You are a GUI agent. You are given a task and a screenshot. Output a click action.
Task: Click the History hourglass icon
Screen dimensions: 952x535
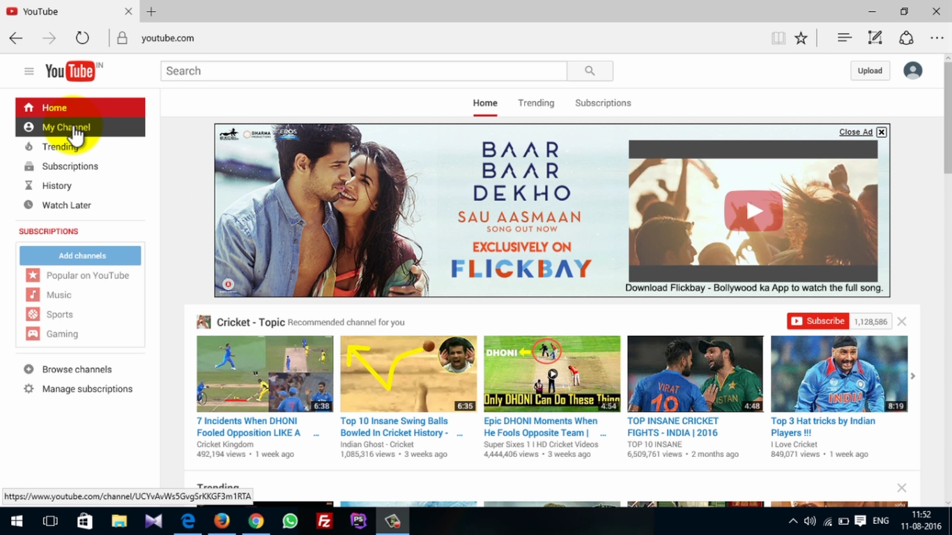coord(29,185)
